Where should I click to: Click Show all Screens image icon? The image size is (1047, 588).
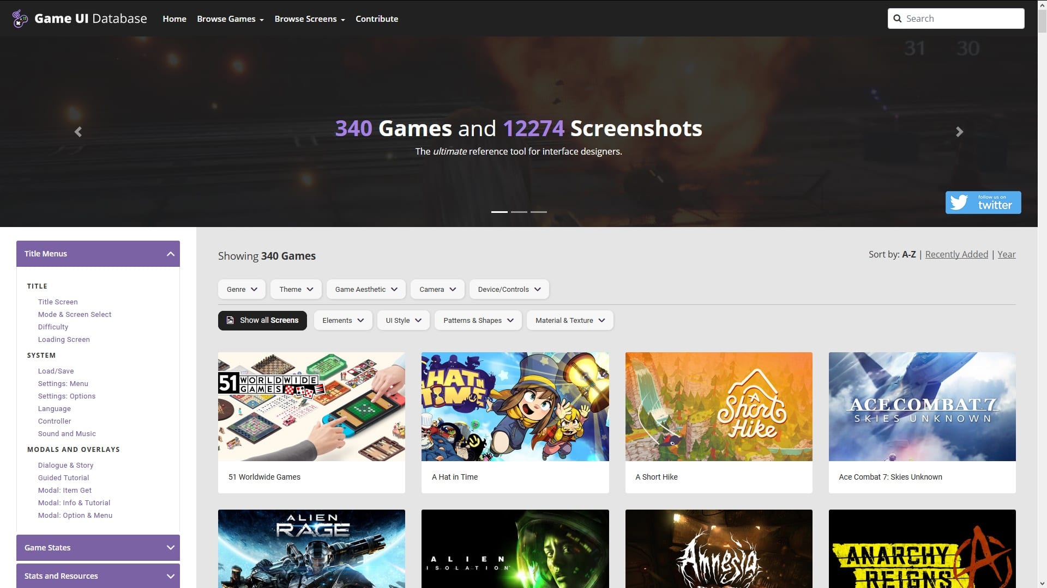[230, 320]
